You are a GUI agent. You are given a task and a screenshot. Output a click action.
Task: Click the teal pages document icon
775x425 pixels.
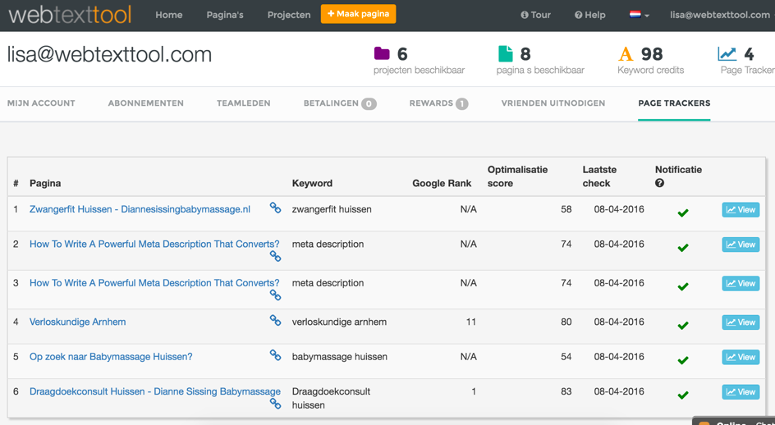coord(505,54)
